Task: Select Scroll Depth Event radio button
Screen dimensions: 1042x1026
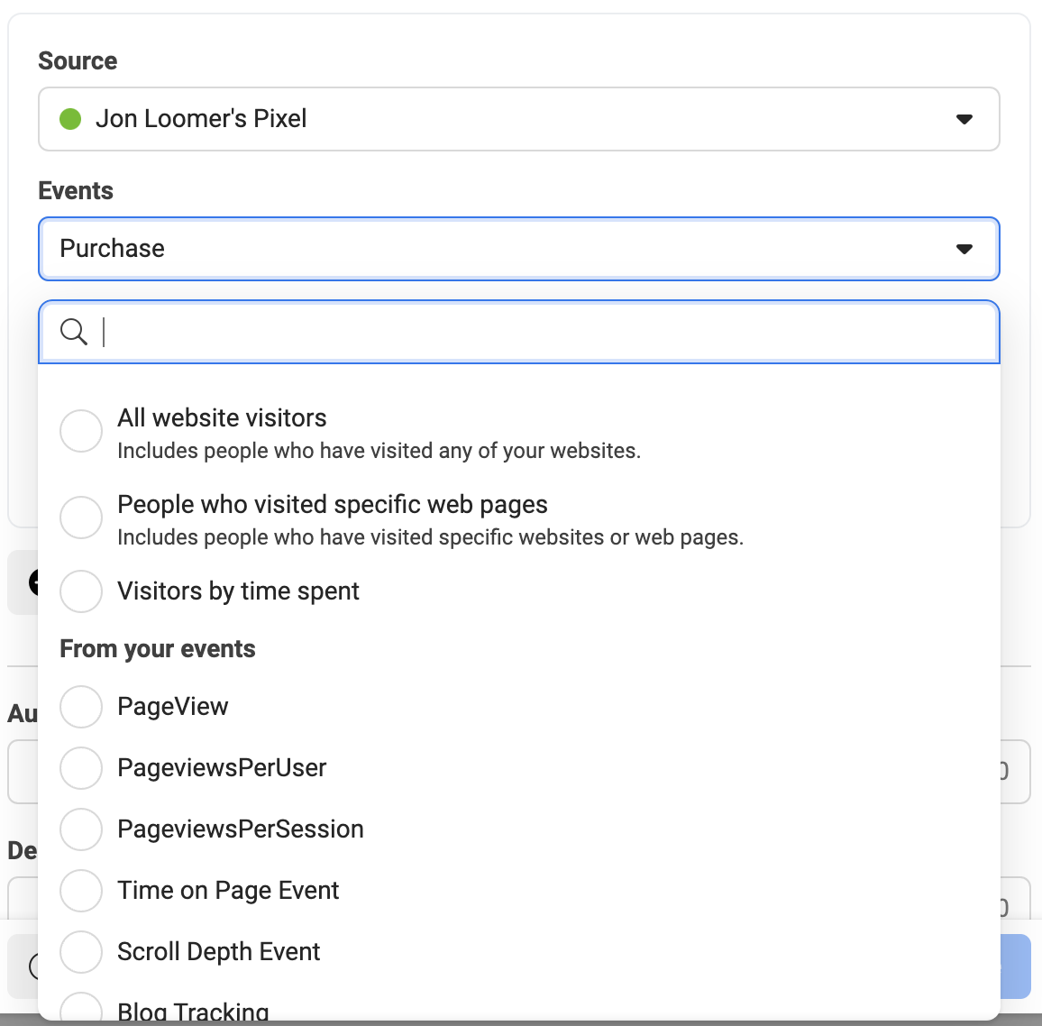Action: pos(81,951)
